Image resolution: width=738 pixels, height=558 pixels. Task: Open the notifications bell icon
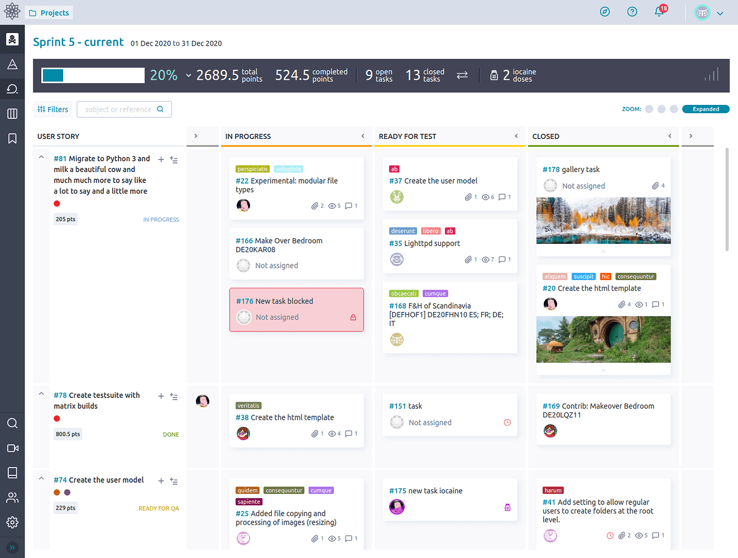click(x=659, y=12)
